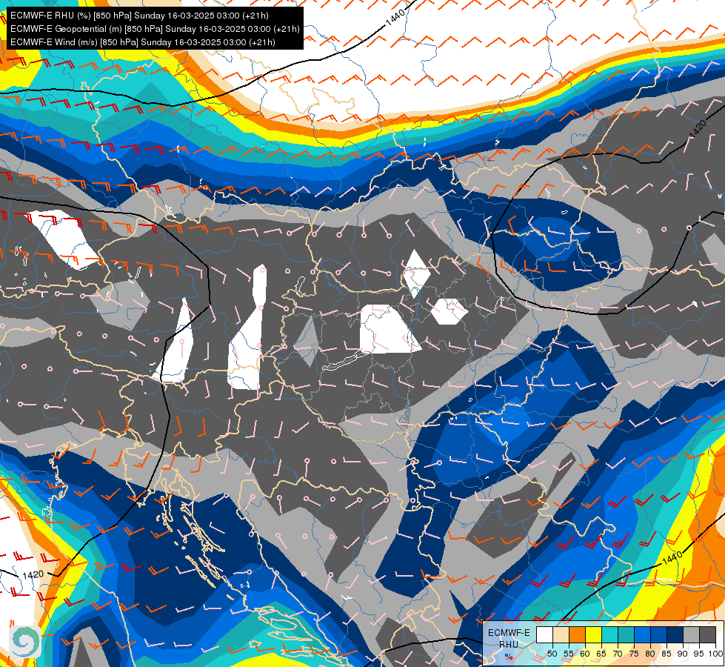Click the legend title ECMWF-E RHU %

[x=509, y=644]
